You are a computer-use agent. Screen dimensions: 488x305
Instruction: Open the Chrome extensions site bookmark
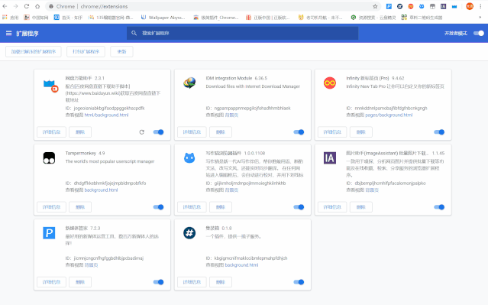216,18
